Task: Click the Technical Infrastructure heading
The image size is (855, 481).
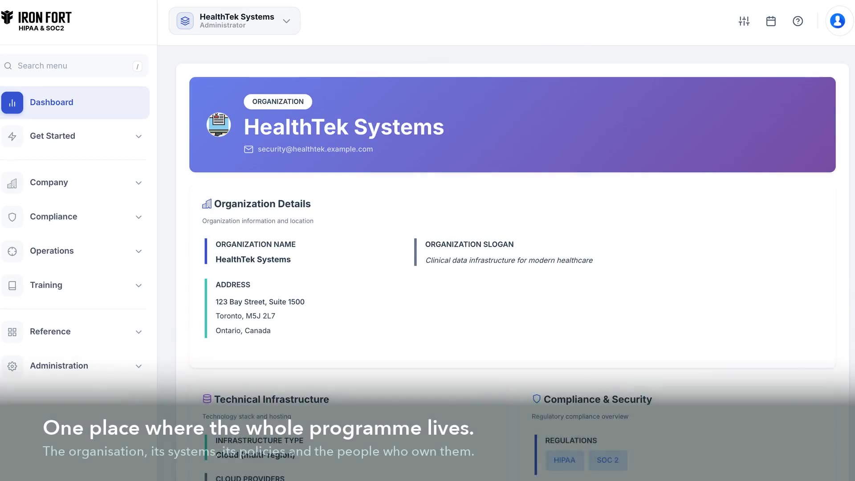Action: click(x=272, y=399)
